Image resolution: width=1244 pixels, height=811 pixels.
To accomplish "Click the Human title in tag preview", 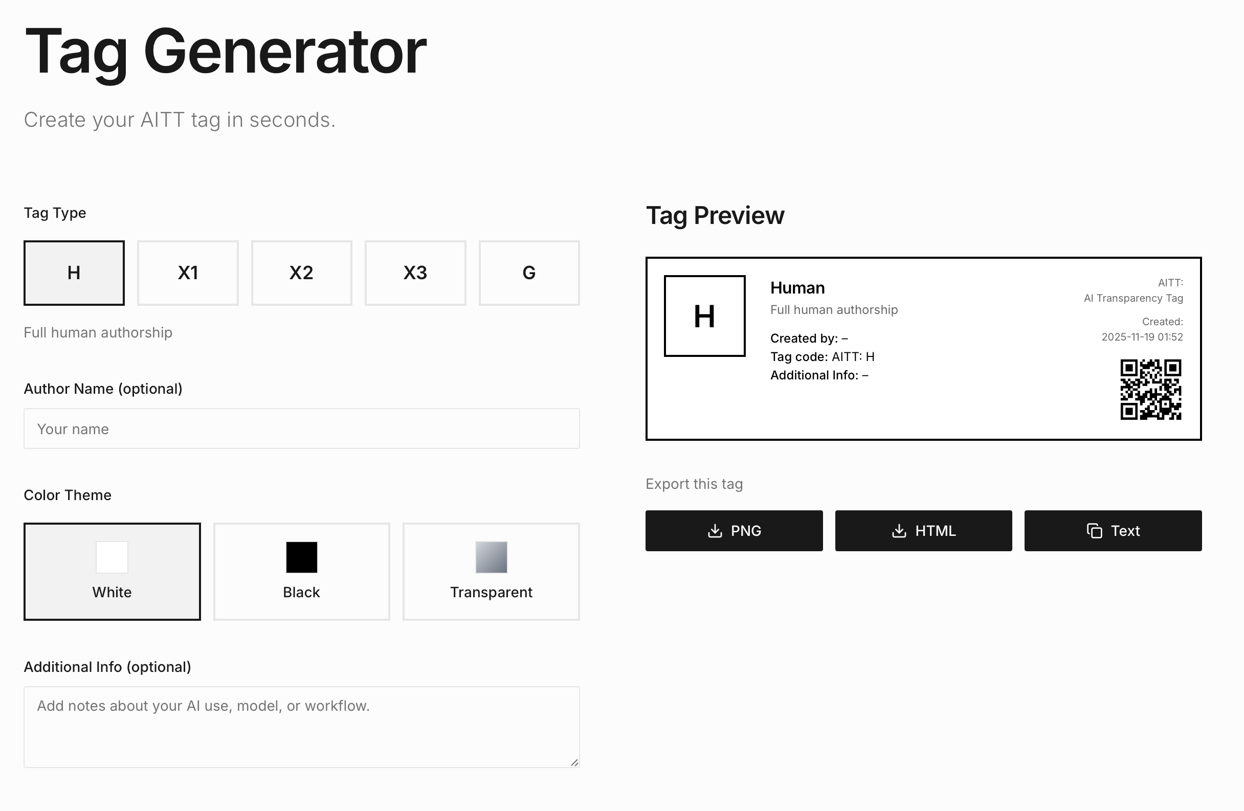I will 797,288.
